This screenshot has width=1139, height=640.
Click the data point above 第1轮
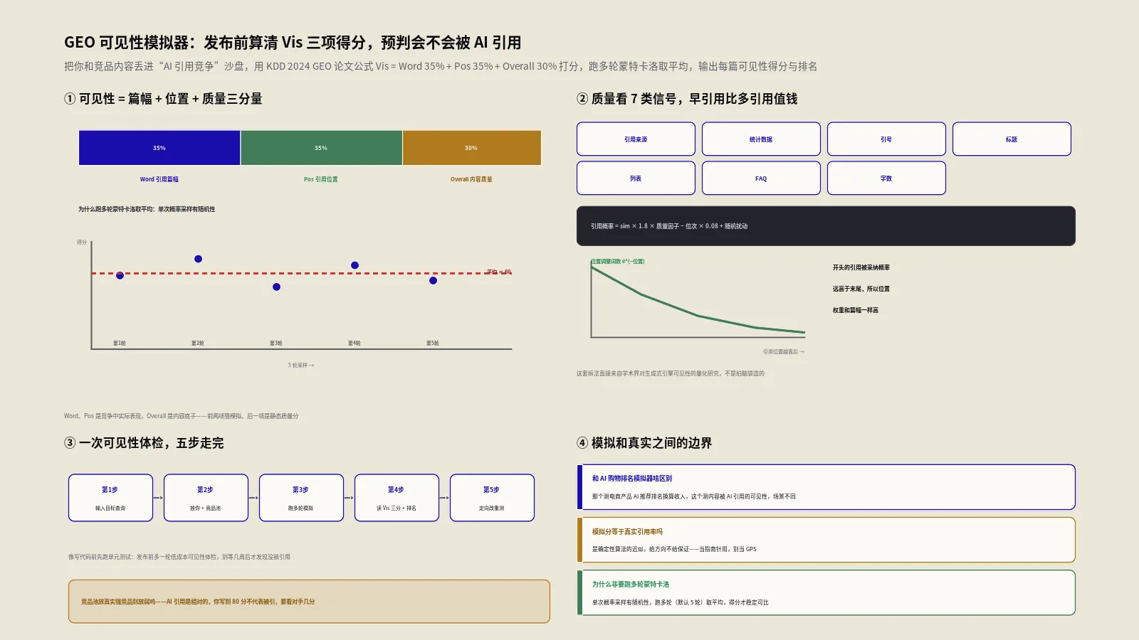120,275
